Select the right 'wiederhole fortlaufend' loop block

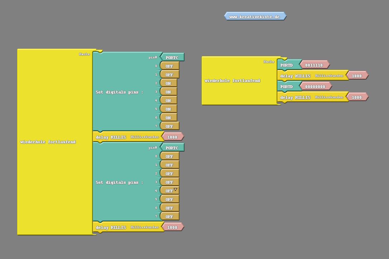(232, 81)
